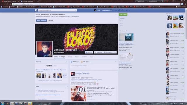Open the Facebook bookmark in bookmarks bar
187x105 pixels.
pos(4,7)
